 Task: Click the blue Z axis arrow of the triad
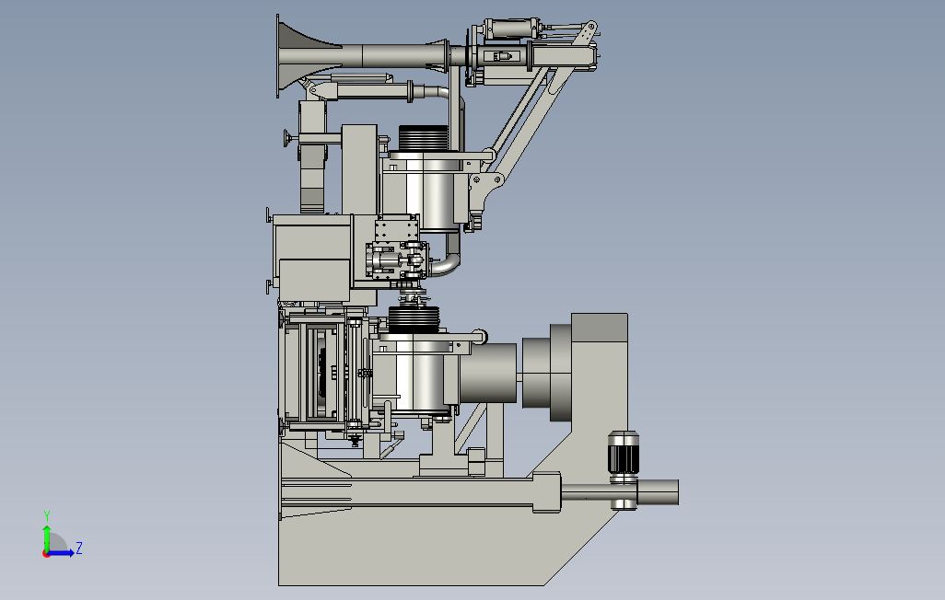(61, 553)
